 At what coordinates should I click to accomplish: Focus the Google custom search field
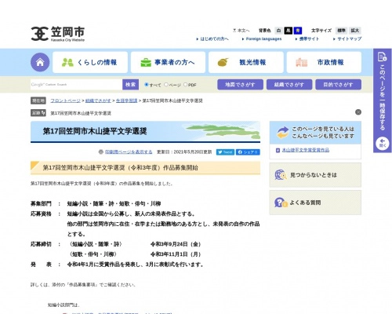pos(76,85)
